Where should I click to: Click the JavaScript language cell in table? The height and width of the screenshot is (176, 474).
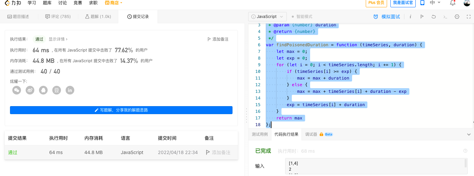tap(132, 152)
